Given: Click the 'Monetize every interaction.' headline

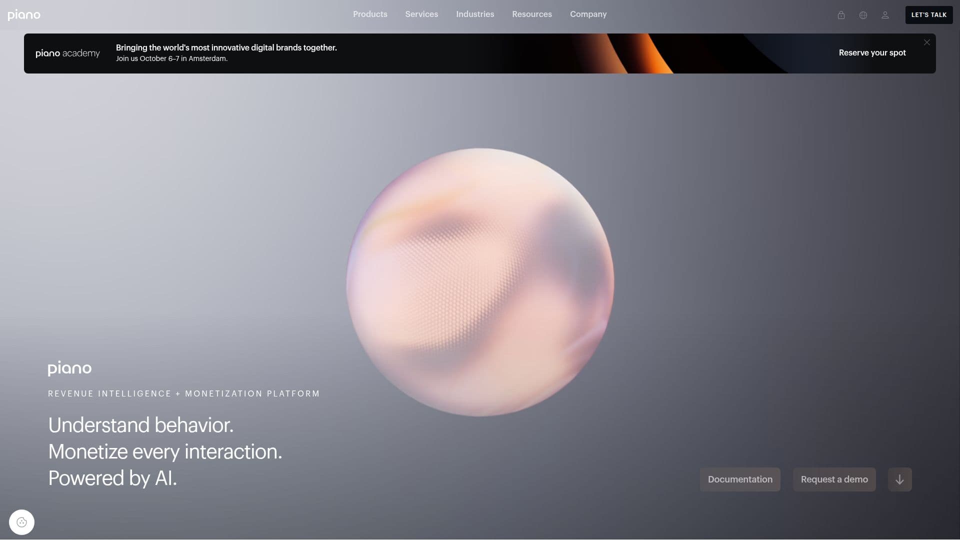Looking at the screenshot, I should 165,452.
